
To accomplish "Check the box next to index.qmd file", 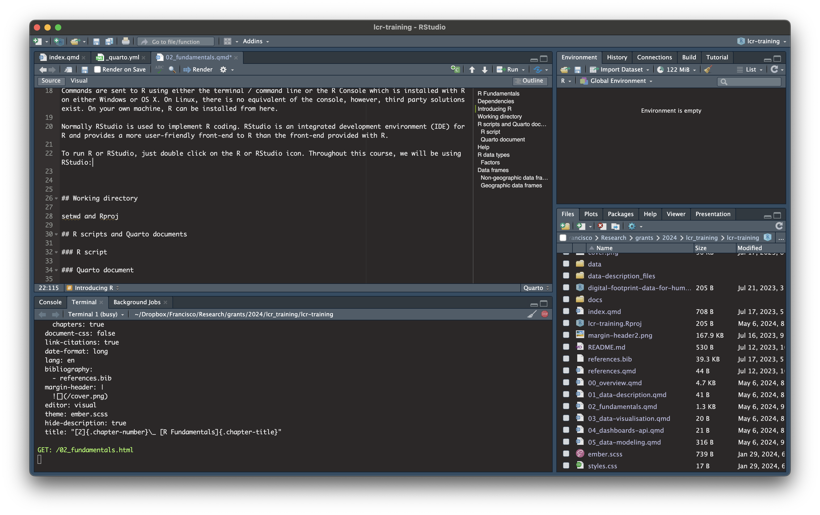I will point(566,311).
